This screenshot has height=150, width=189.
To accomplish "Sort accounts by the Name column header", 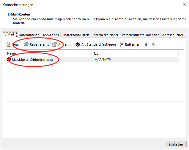I will tap(48, 53).
